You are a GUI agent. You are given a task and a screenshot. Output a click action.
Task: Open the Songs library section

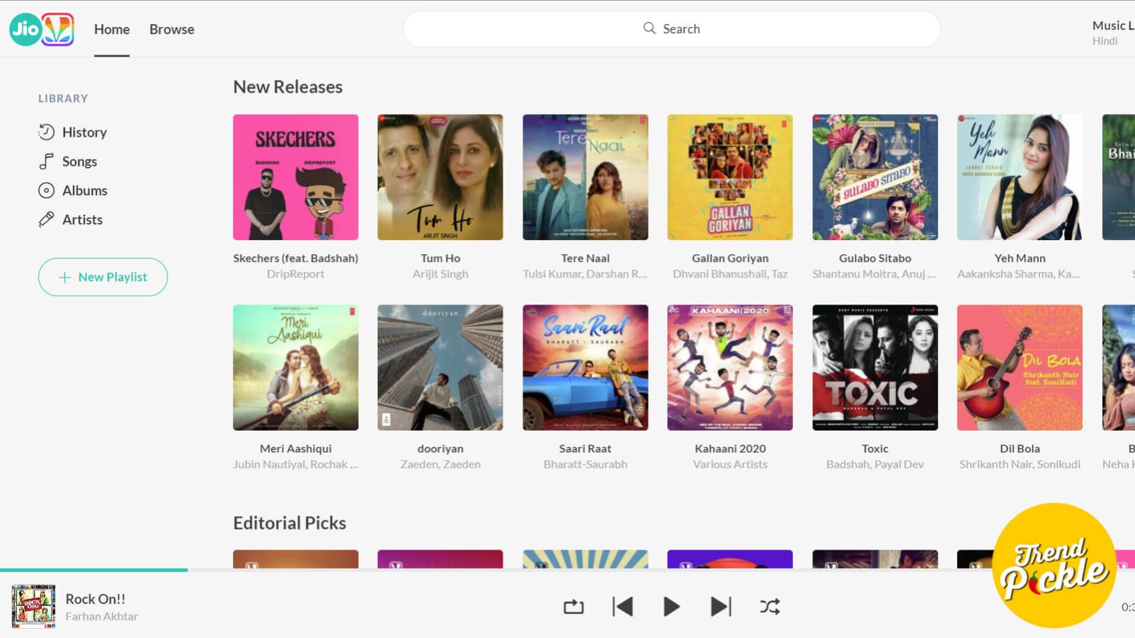tap(68, 161)
